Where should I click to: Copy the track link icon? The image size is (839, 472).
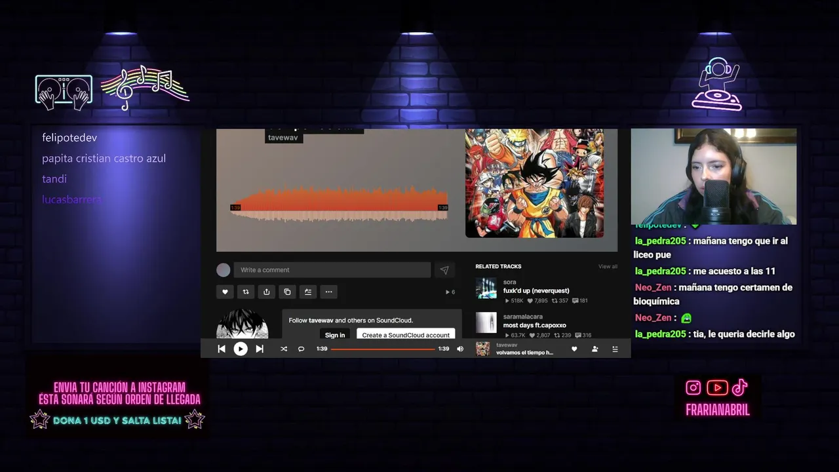[x=287, y=292]
